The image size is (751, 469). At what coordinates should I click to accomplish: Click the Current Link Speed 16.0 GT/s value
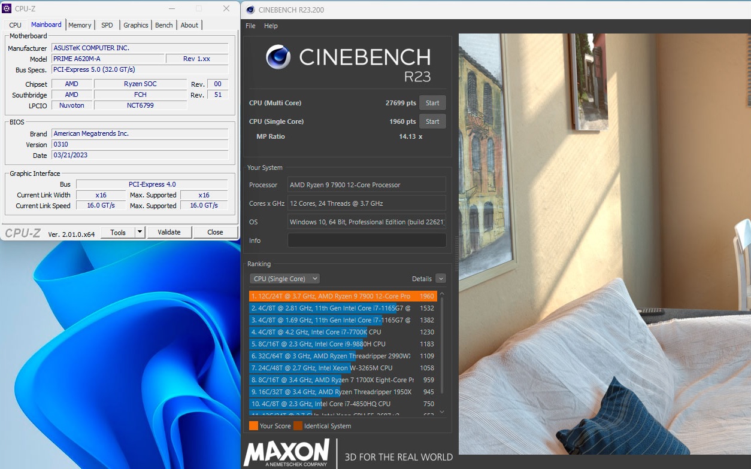click(101, 206)
